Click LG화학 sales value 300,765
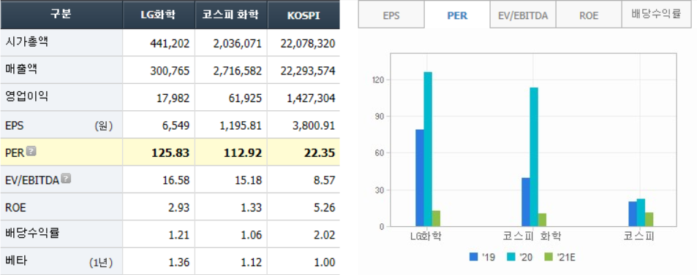The width and height of the screenshot is (697, 275). coord(170,71)
